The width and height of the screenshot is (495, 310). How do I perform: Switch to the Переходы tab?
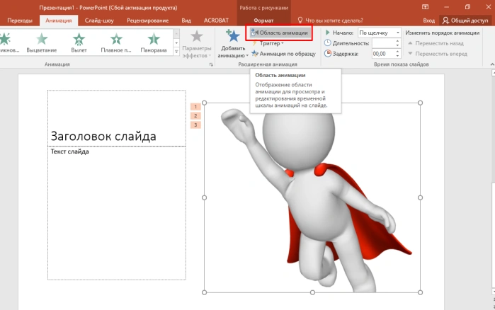(x=20, y=21)
